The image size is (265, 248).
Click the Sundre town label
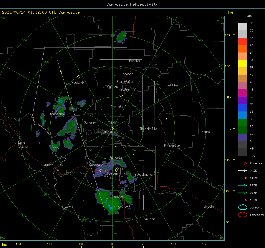(x=89, y=122)
